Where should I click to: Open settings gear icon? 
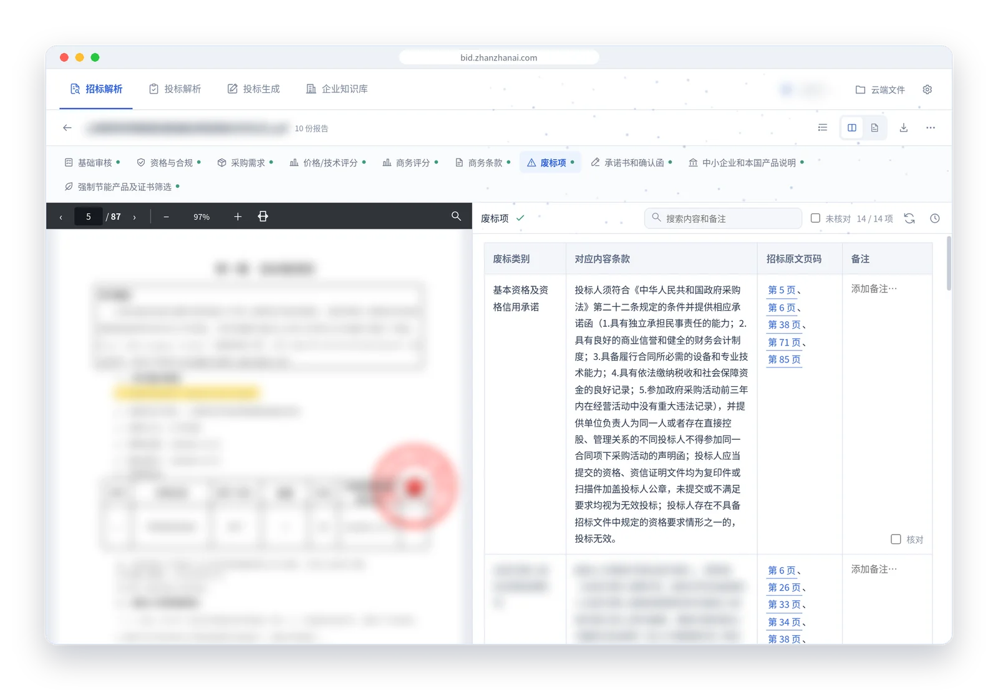[x=928, y=90]
